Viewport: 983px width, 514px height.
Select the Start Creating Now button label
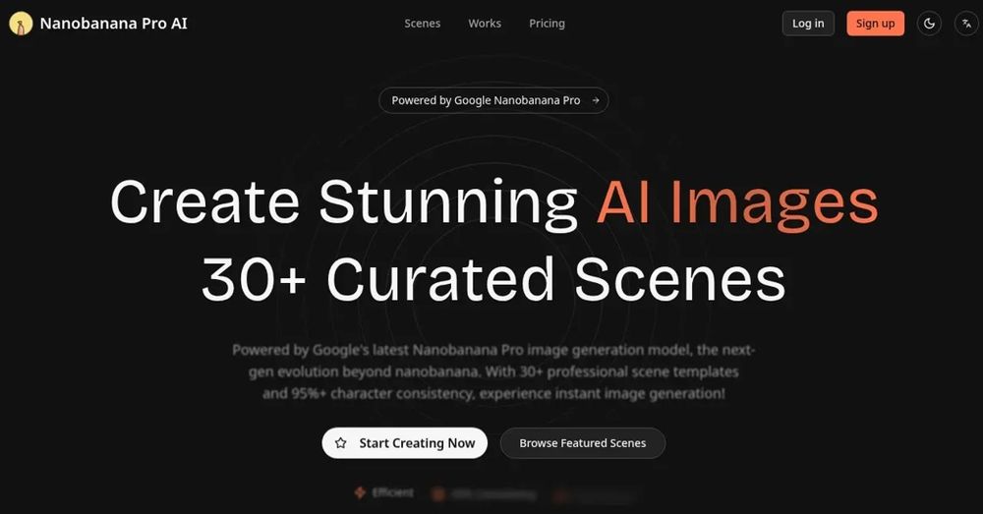[417, 443]
